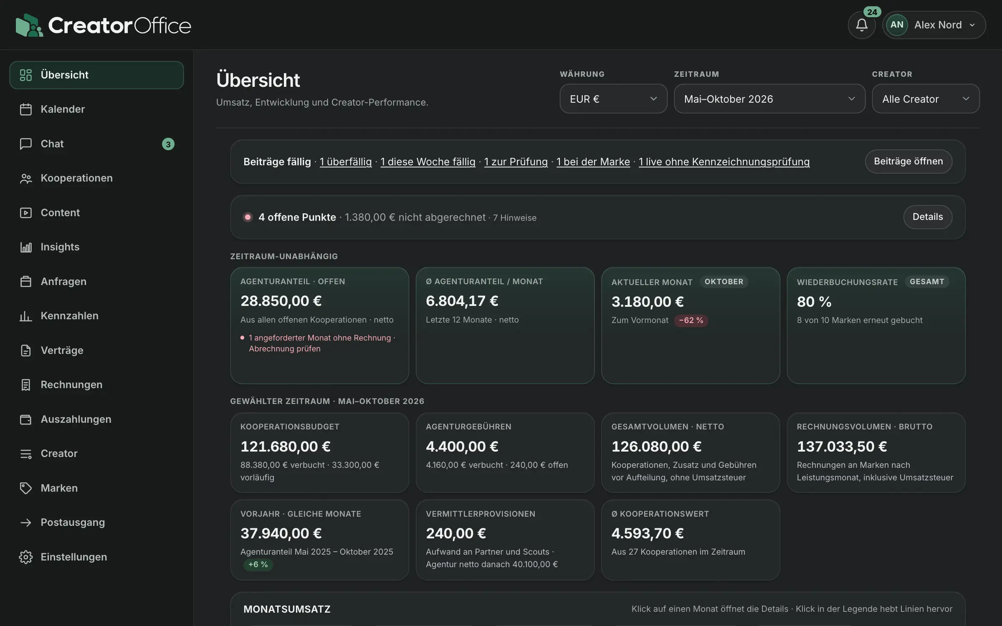Viewport: 1002px width, 626px height.
Task: Click the AN avatar circle
Action: [897, 25]
